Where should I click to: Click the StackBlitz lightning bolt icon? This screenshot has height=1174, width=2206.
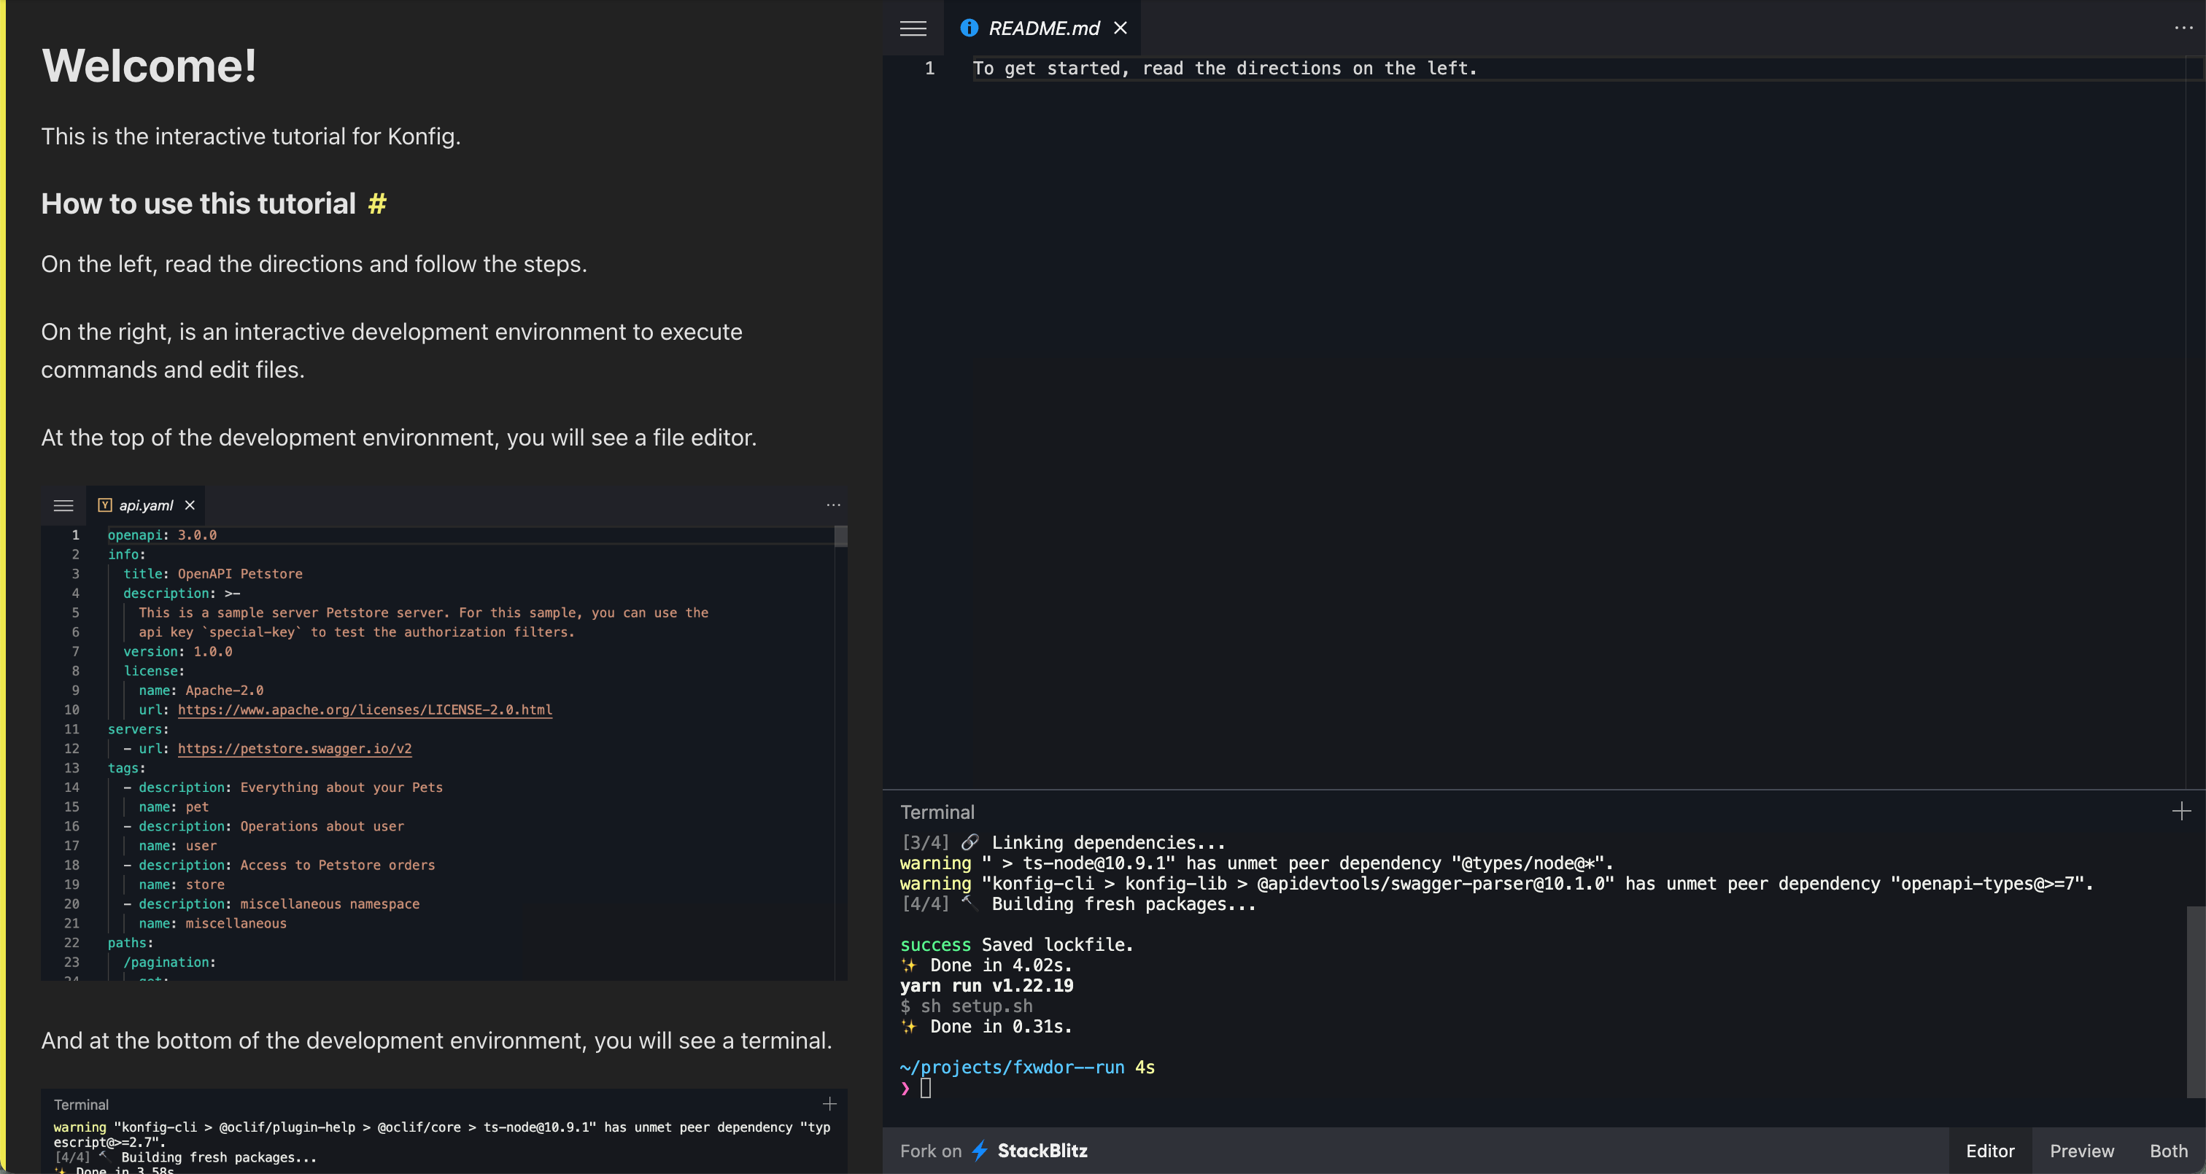(980, 1150)
